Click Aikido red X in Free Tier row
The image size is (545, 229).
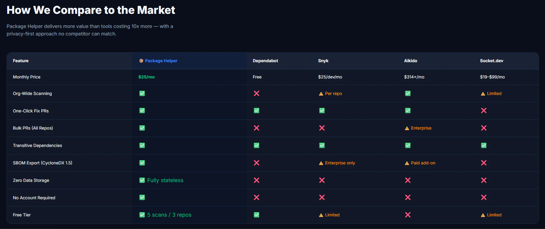(408, 215)
